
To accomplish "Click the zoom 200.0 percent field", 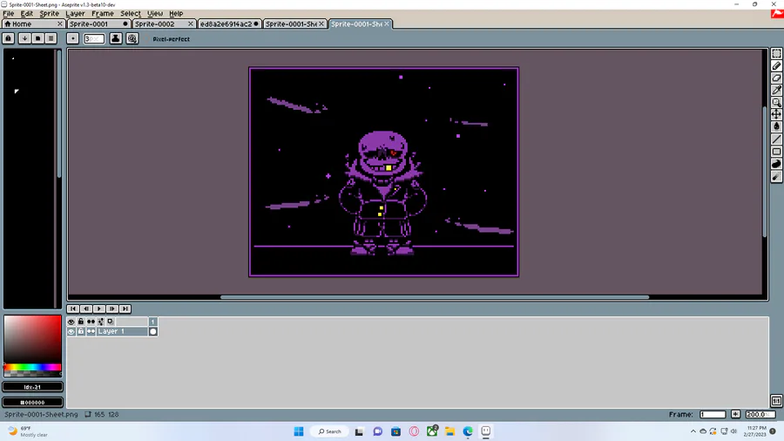I will click(x=760, y=414).
